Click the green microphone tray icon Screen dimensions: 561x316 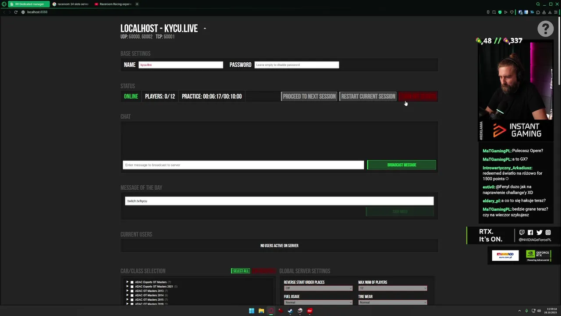point(527,311)
